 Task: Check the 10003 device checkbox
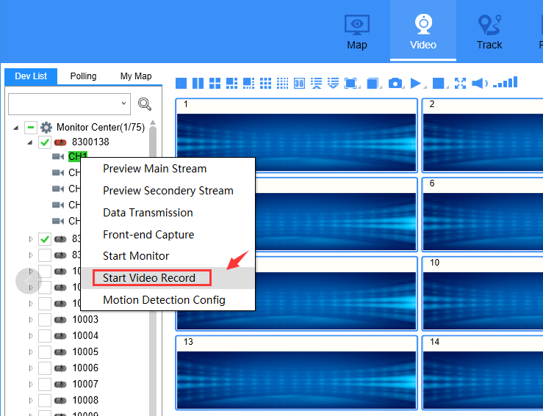(45, 320)
